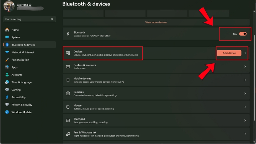Click the Mouse icon in settings list
The width and height of the screenshot is (256, 144).
68,107
